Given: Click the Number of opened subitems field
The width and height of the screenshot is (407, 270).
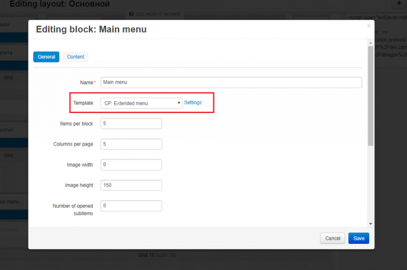Looking at the screenshot, I should click(131, 205).
